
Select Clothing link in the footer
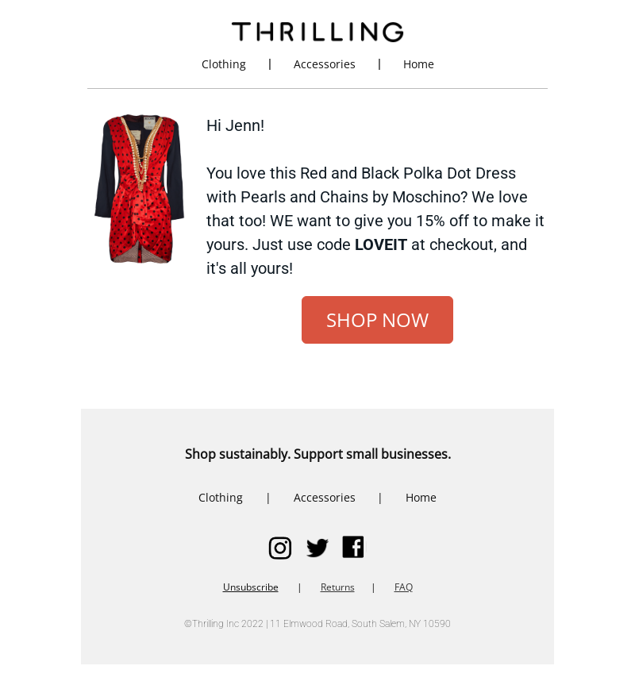click(x=221, y=498)
